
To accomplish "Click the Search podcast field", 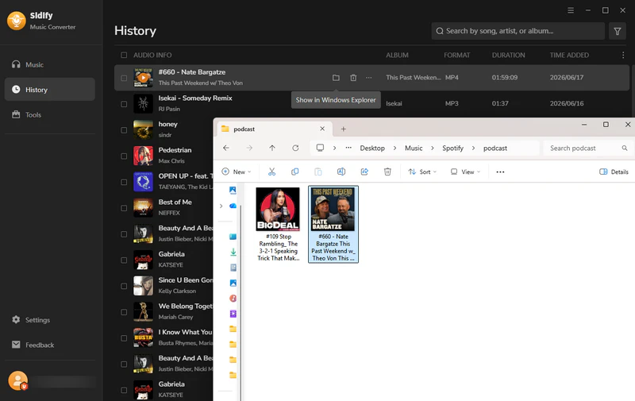I will click(587, 148).
